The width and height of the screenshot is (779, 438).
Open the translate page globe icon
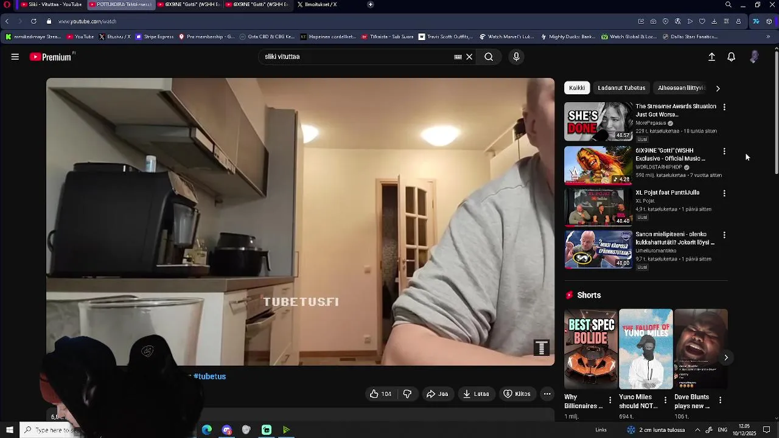(677, 21)
